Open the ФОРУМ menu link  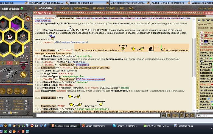click(65, 8)
